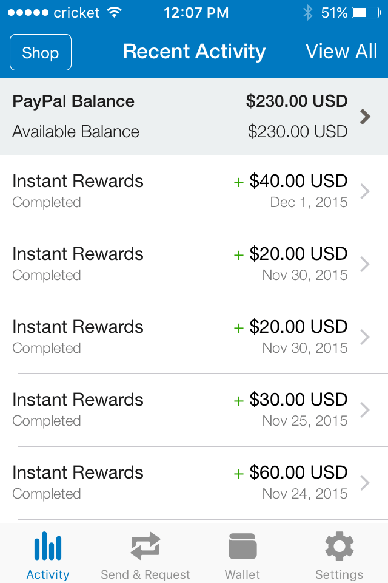Tap the battery icon in status bar

click(366, 13)
